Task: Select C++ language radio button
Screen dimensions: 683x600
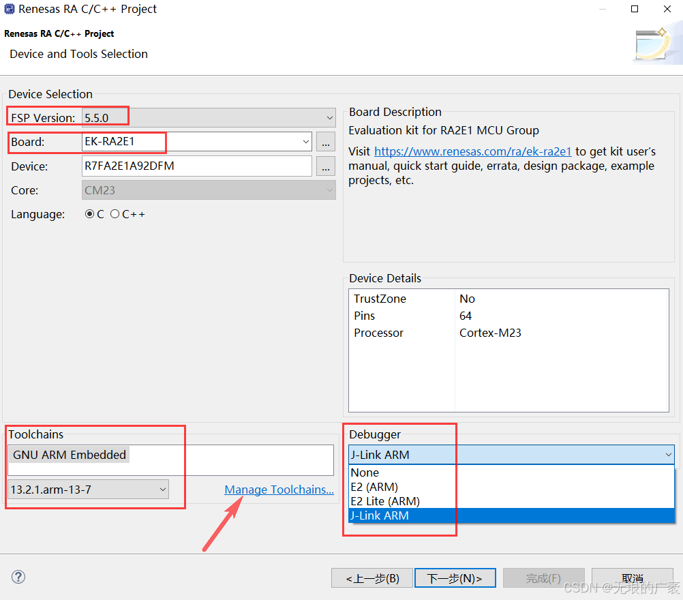Action: tap(115, 214)
